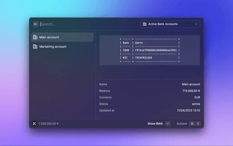The image size is (233, 146).
Task: Click the Balance value 713 000,50 €
Action: (191, 91)
